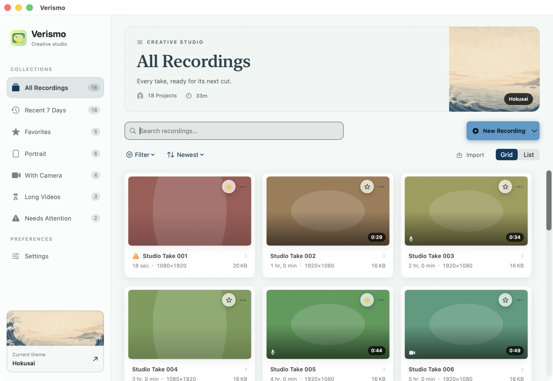
Task: Switch to Grid view
Action: point(506,155)
